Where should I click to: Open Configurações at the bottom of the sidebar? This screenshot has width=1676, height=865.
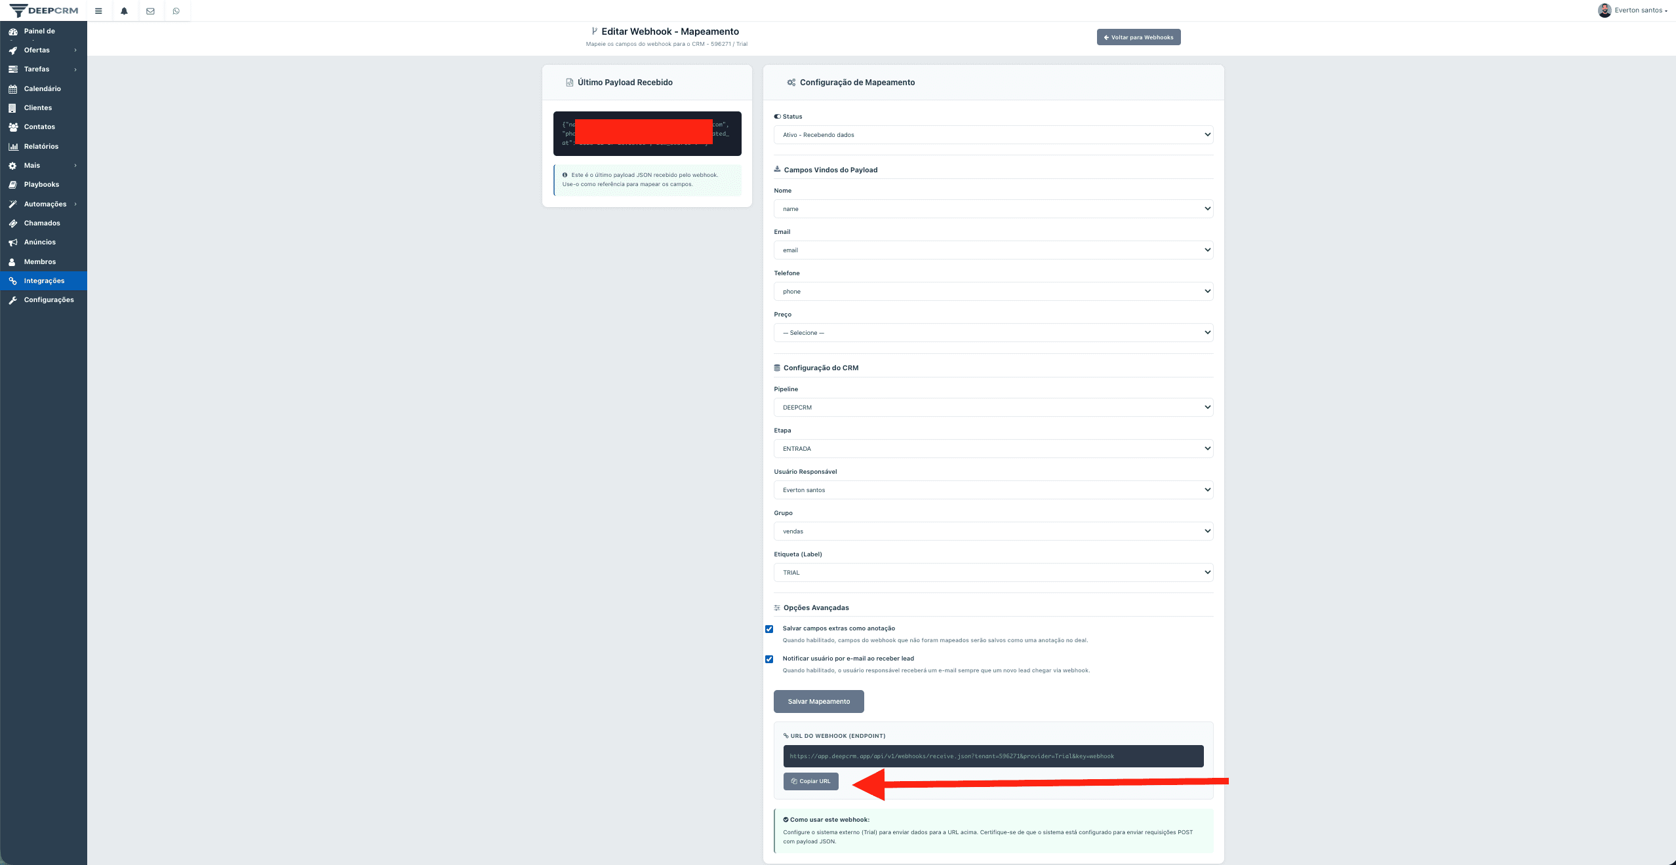coord(49,299)
